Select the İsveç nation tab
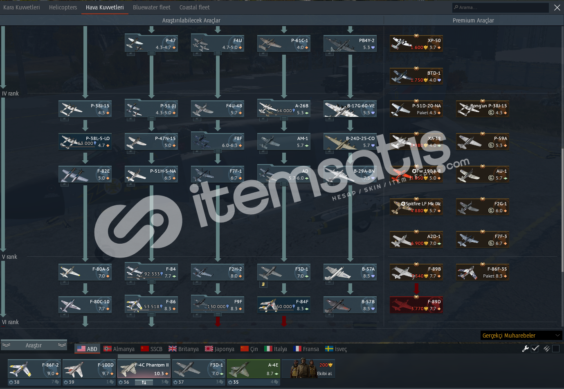Viewport: 564px width, 389px height. (x=336, y=349)
